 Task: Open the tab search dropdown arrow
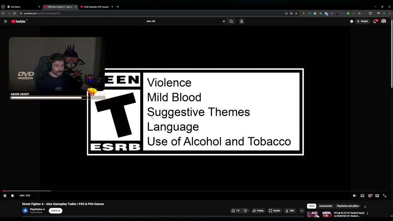pos(3,7)
